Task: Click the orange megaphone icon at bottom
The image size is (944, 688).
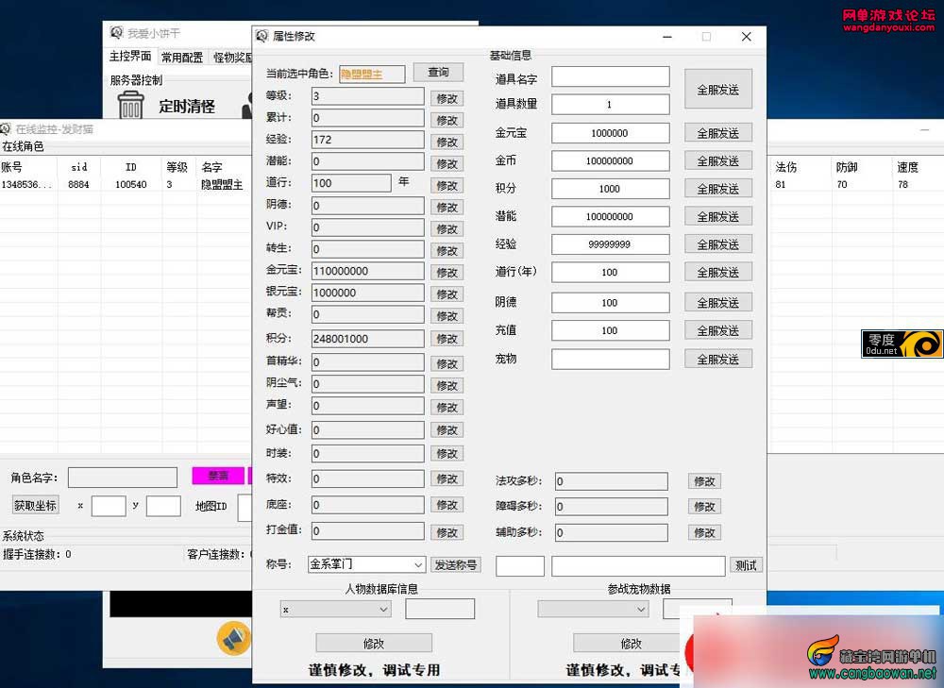Action: pos(233,638)
